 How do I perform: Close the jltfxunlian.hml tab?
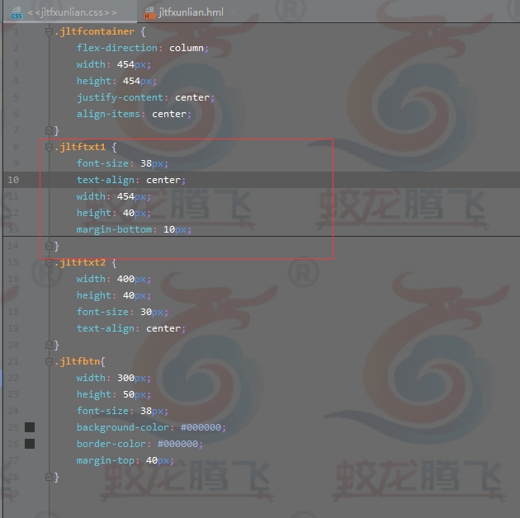coord(233,12)
